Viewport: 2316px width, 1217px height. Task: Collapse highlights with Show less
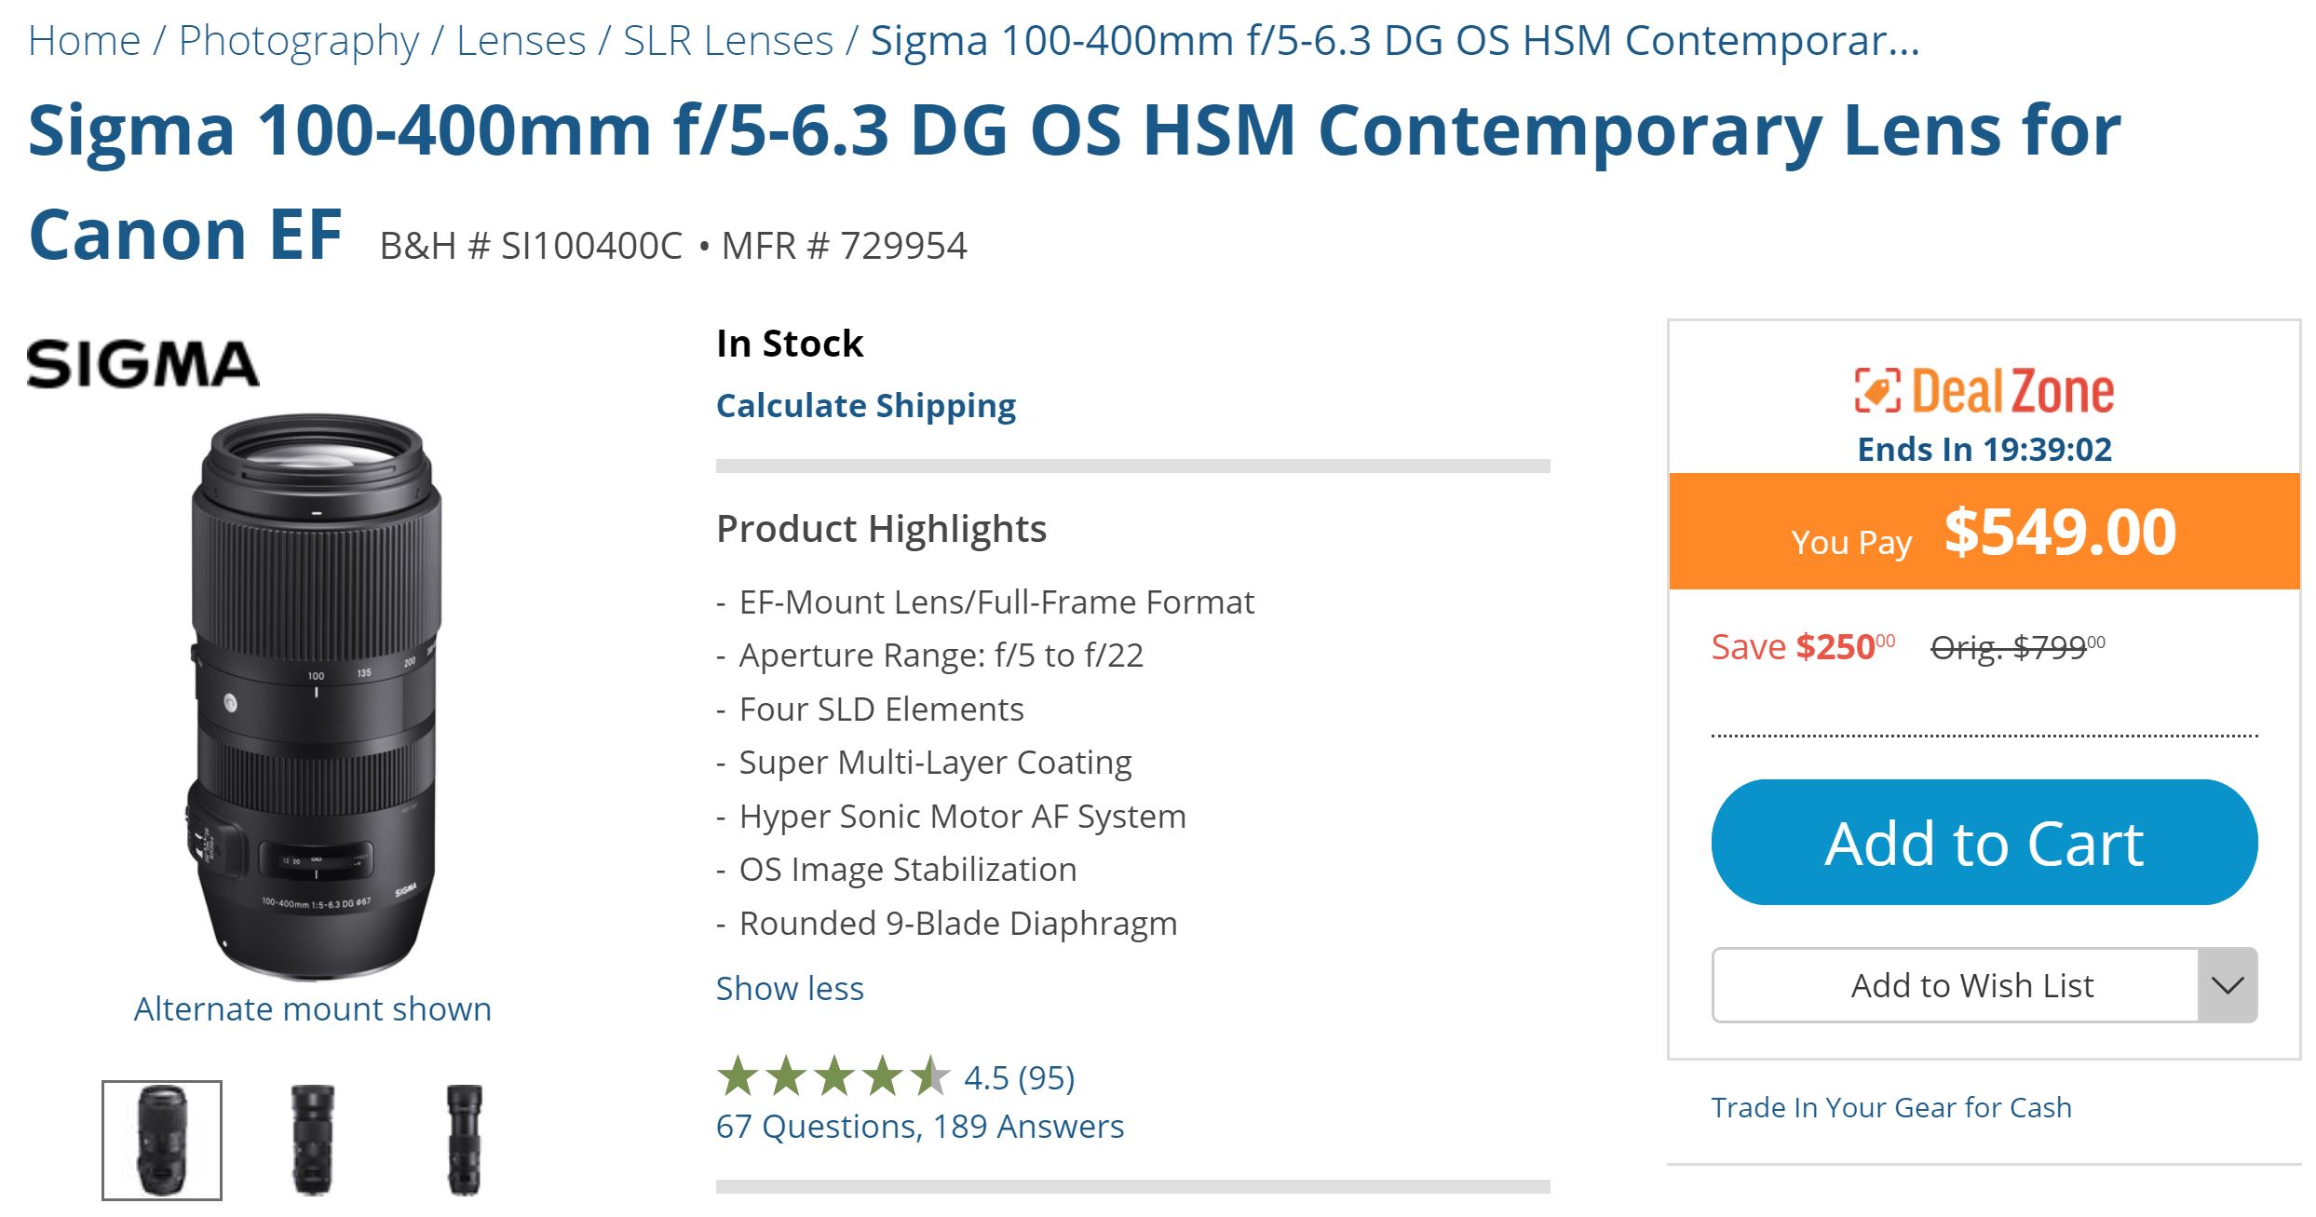coord(790,988)
